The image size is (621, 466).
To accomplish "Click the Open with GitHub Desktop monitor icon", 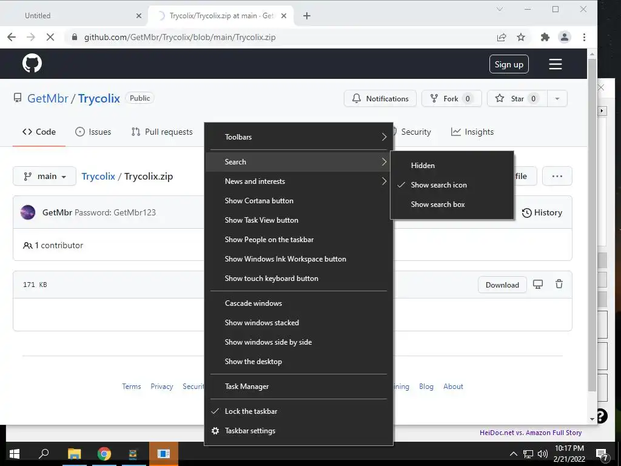I will pyautogui.click(x=538, y=284).
